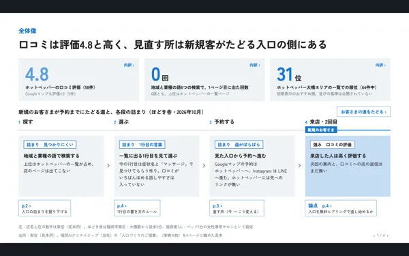The width and height of the screenshot is (409, 256).
Task: Click the 詰まり 1行目の営業 tag
Action: pos(142,145)
